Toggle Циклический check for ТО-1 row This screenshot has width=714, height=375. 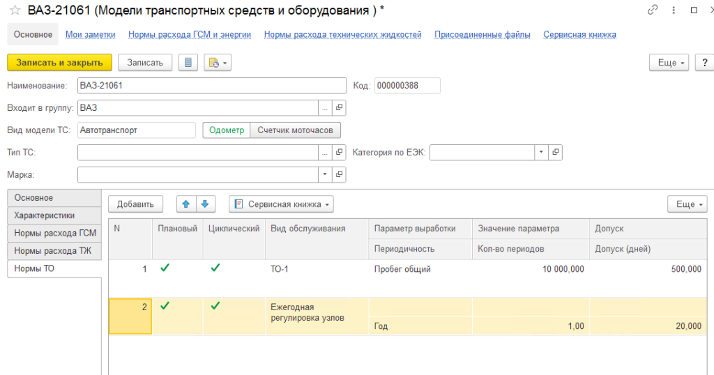215,268
